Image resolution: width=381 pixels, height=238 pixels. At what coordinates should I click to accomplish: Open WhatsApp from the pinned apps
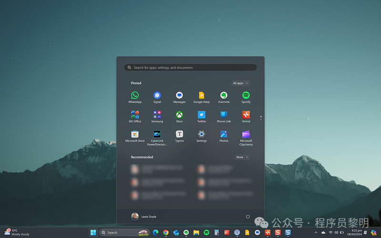(135, 98)
